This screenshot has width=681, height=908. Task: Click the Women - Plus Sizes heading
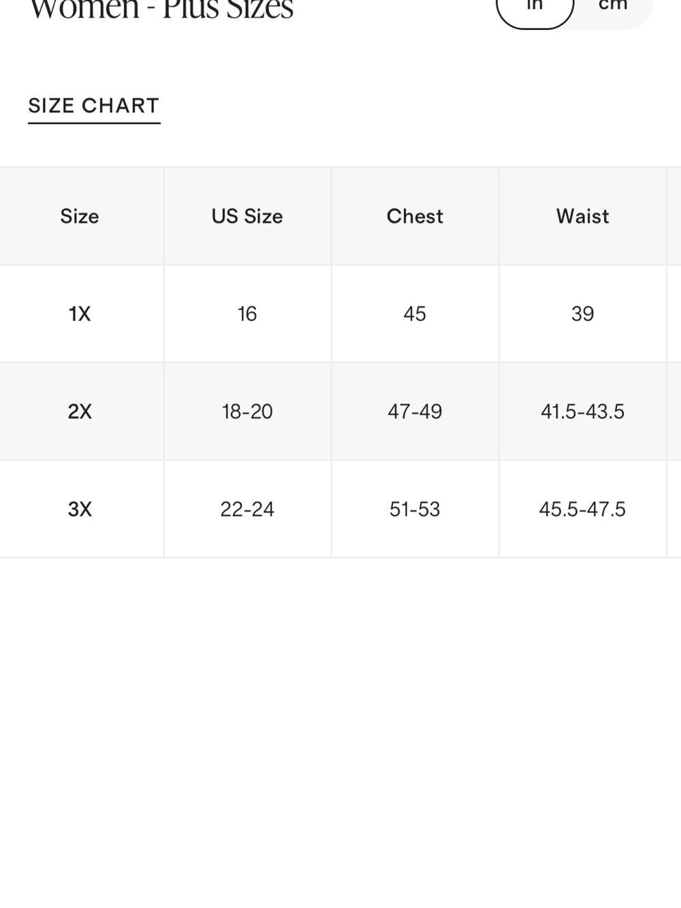tap(161, 10)
